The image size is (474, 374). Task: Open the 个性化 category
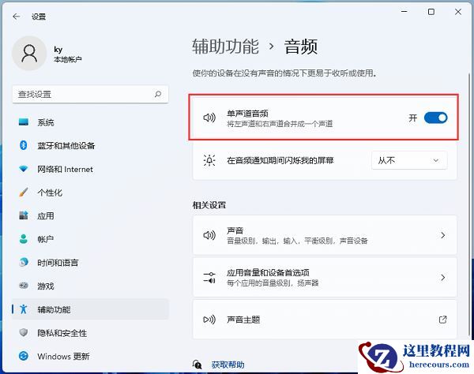coord(90,193)
